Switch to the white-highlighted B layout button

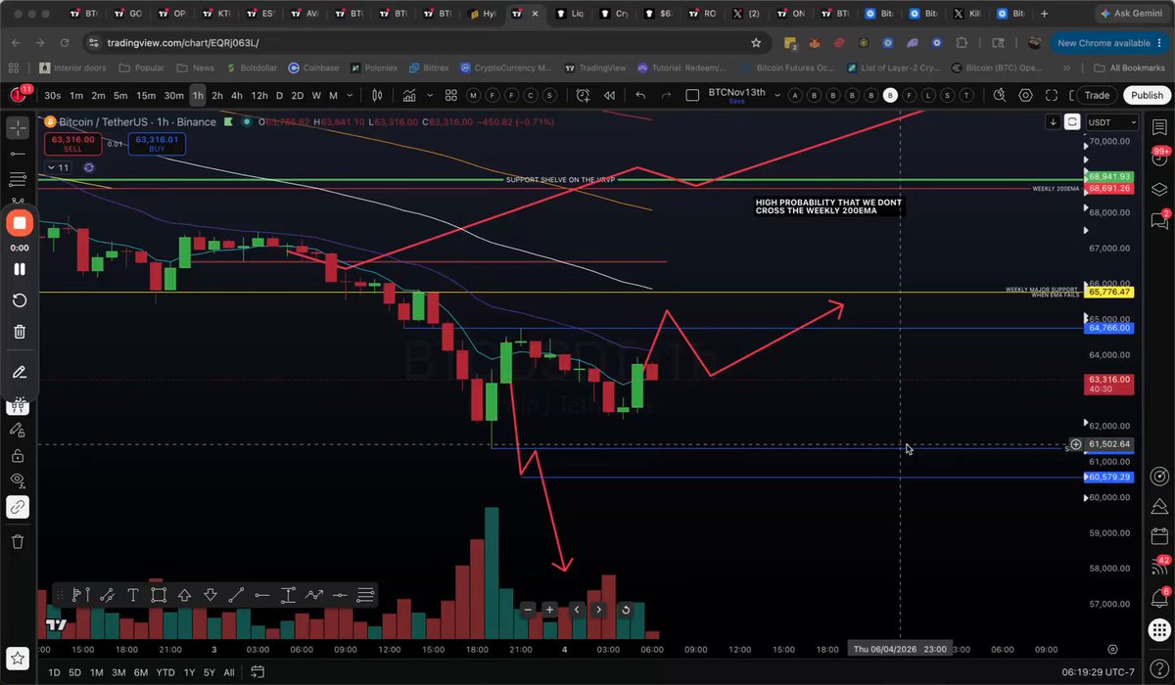coord(890,95)
